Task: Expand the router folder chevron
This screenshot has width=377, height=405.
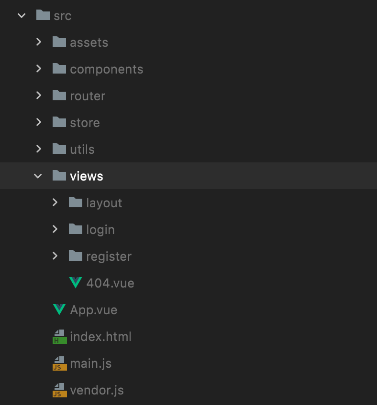Action: coord(39,96)
